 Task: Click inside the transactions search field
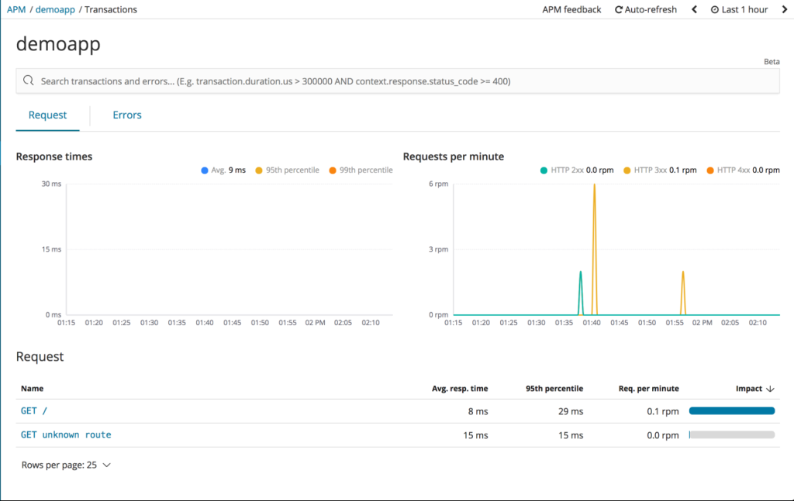[310, 81]
